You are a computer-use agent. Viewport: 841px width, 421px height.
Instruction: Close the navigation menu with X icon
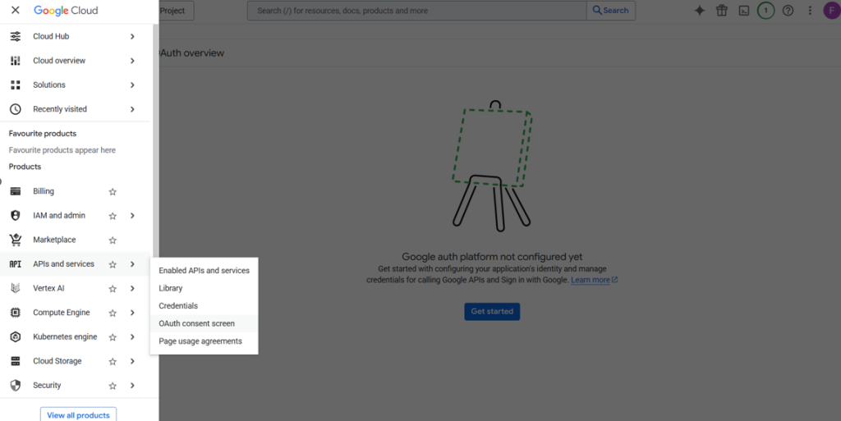click(15, 11)
